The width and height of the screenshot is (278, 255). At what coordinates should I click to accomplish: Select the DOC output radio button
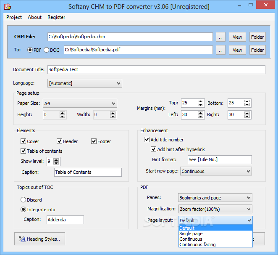tap(46, 50)
